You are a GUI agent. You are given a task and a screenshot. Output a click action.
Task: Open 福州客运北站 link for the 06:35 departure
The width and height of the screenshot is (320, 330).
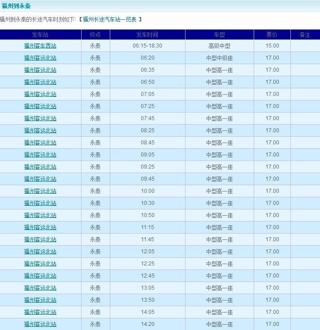(x=40, y=70)
